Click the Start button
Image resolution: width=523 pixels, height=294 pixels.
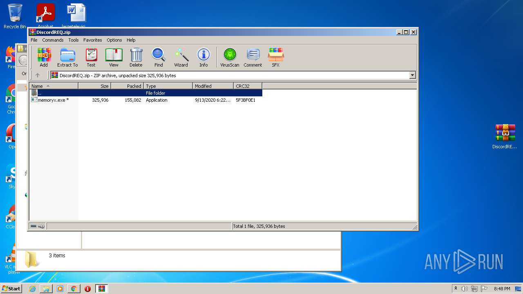[x=11, y=289]
